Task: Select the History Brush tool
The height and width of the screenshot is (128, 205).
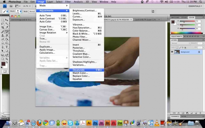Action: [6, 35]
